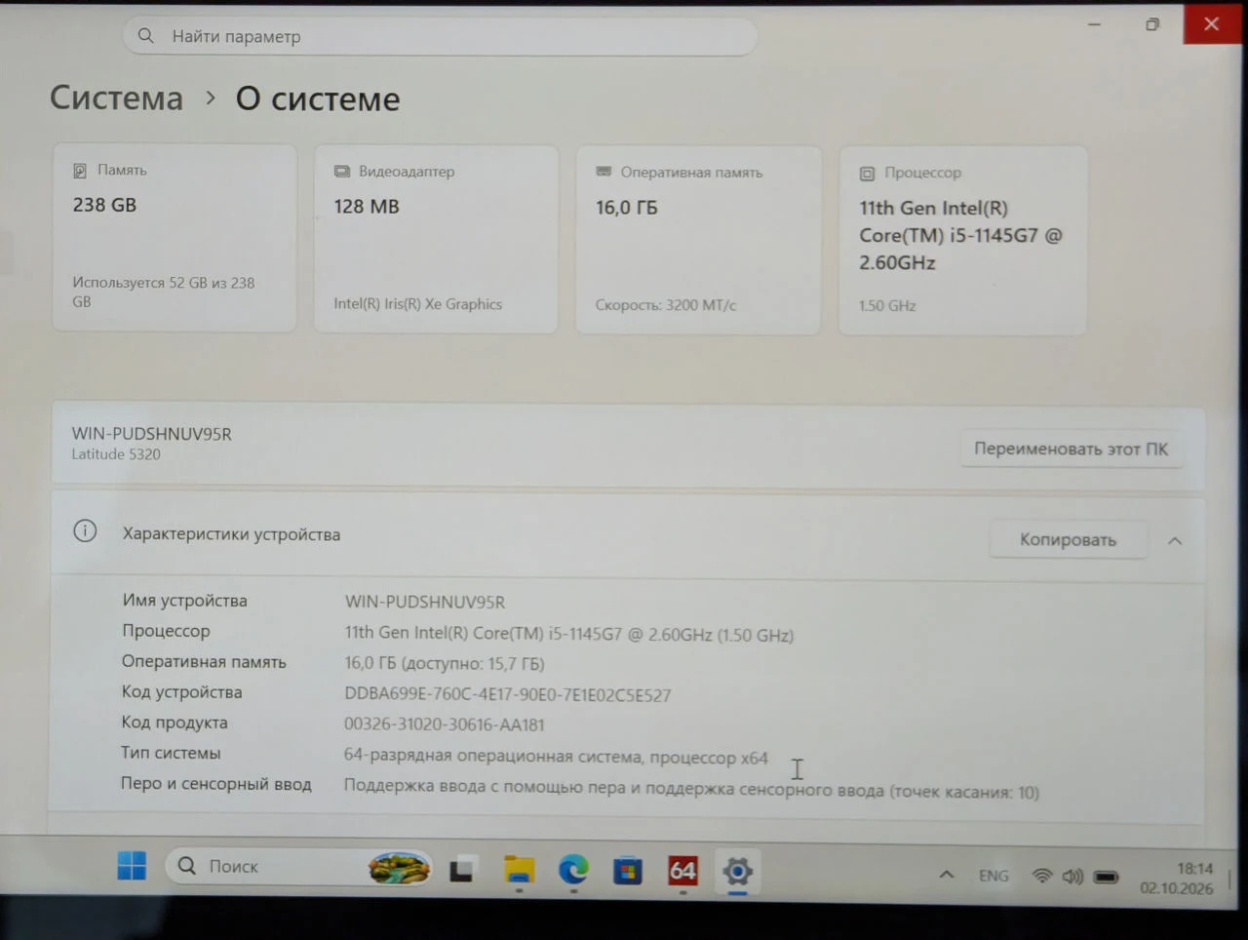Focus the Найти параметр search field
The width and height of the screenshot is (1248, 940).
click(440, 36)
